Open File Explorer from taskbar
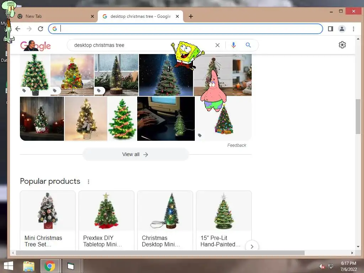The width and height of the screenshot is (364, 273). pyautogui.click(x=29, y=266)
